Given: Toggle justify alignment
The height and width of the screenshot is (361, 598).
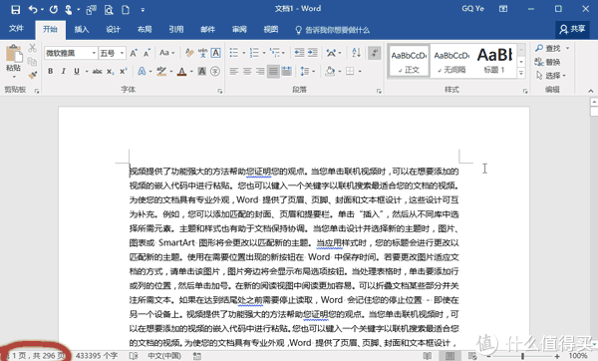Looking at the screenshot, I should tap(273, 72).
